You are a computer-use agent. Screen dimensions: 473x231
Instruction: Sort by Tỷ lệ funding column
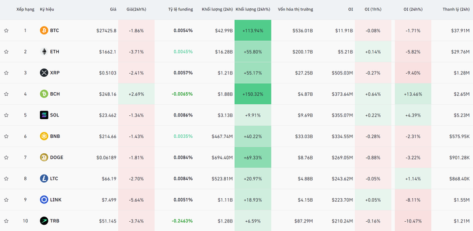pos(180,10)
